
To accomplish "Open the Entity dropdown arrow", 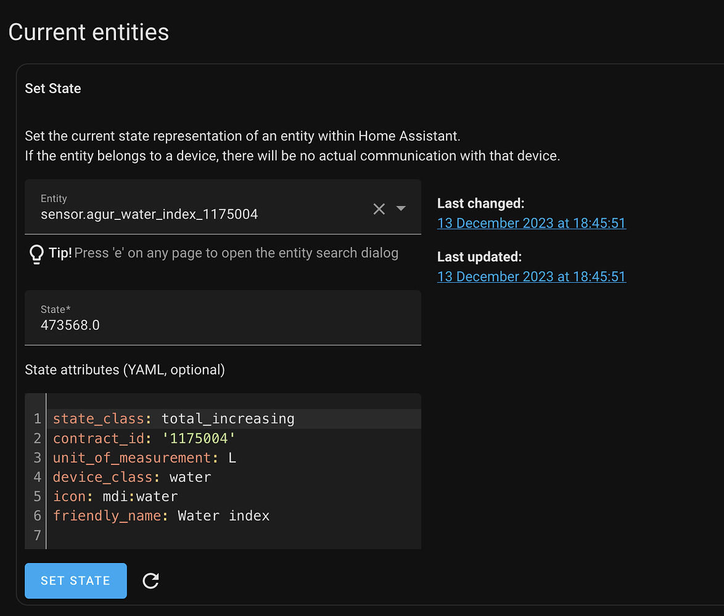I will pyautogui.click(x=401, y=208).
